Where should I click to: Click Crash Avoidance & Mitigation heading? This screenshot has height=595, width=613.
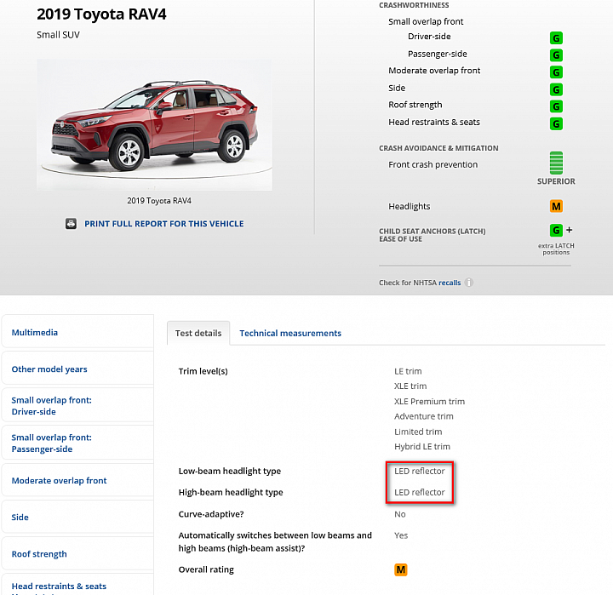click(438, 148)
